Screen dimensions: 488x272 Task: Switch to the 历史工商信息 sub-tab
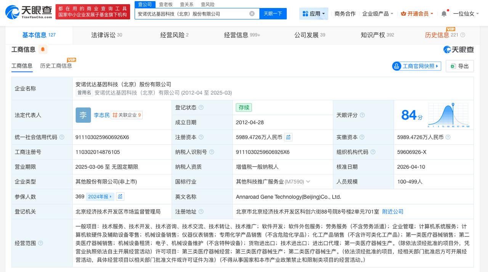(56, 66)
